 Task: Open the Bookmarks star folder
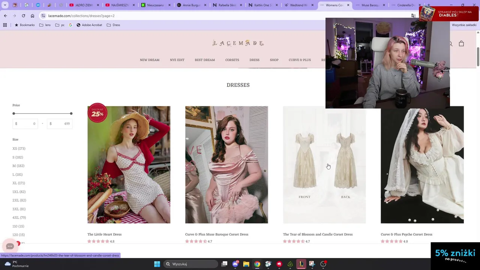(24, 25)
